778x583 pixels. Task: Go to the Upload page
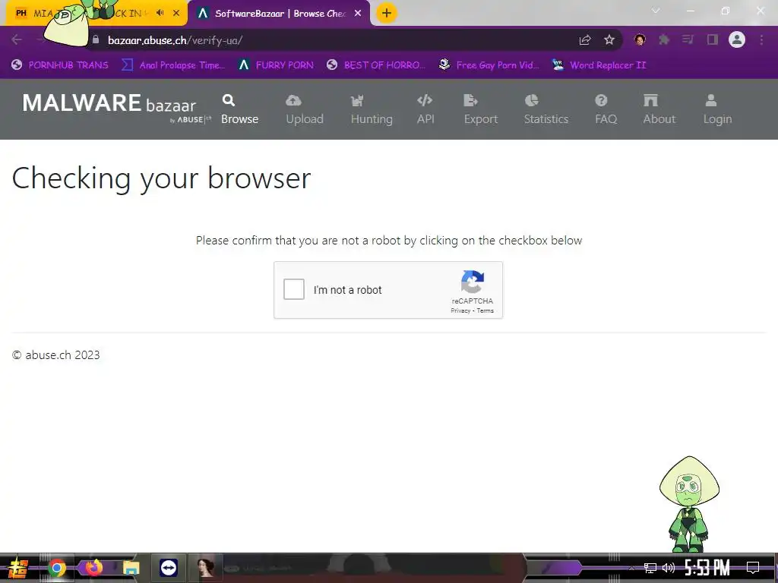tap(305, 110)
